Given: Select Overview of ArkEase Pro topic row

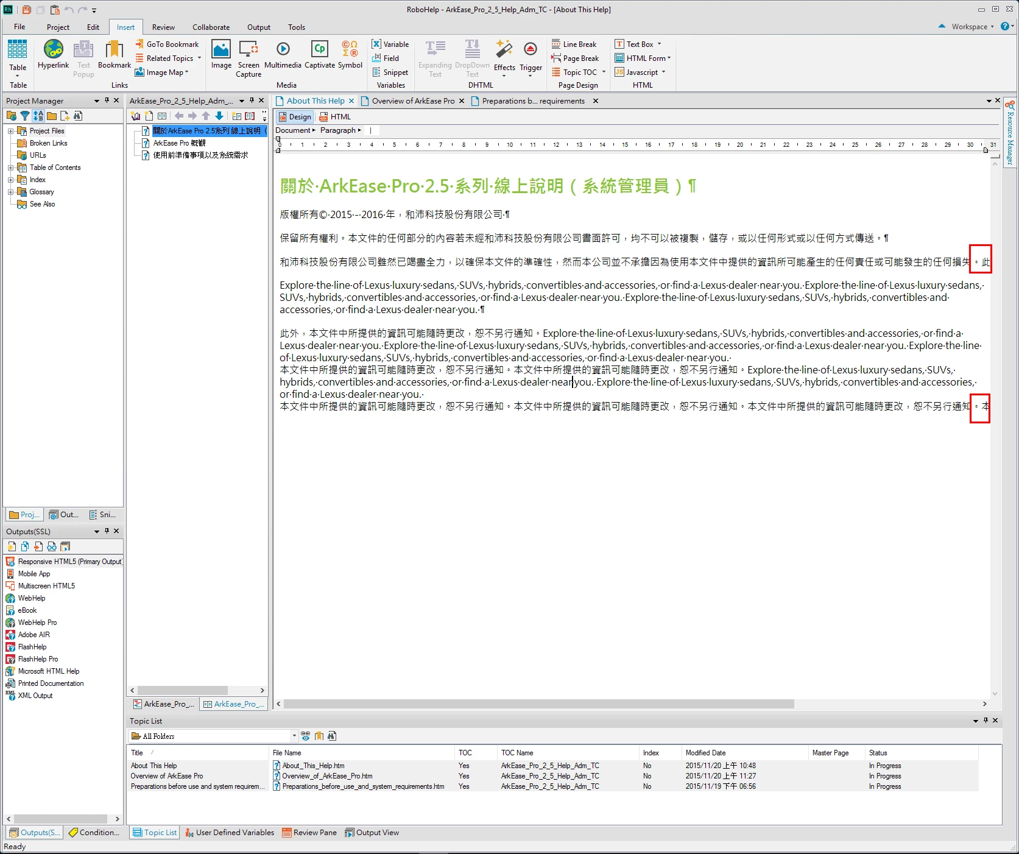Looking at the screenshot, I should [167, 776].
